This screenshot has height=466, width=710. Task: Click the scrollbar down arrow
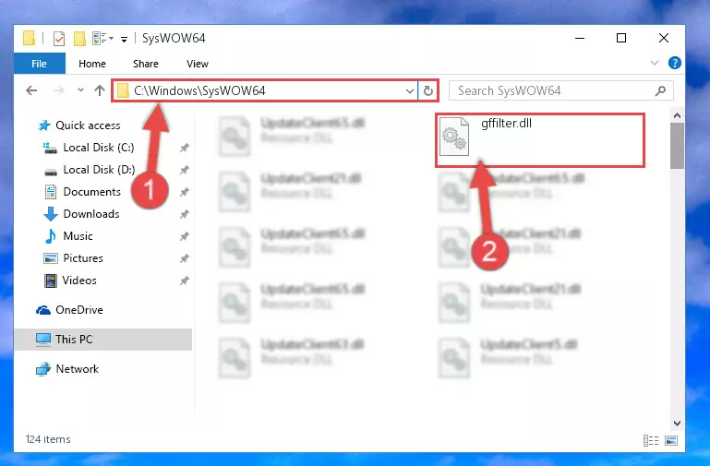[677, 424]
